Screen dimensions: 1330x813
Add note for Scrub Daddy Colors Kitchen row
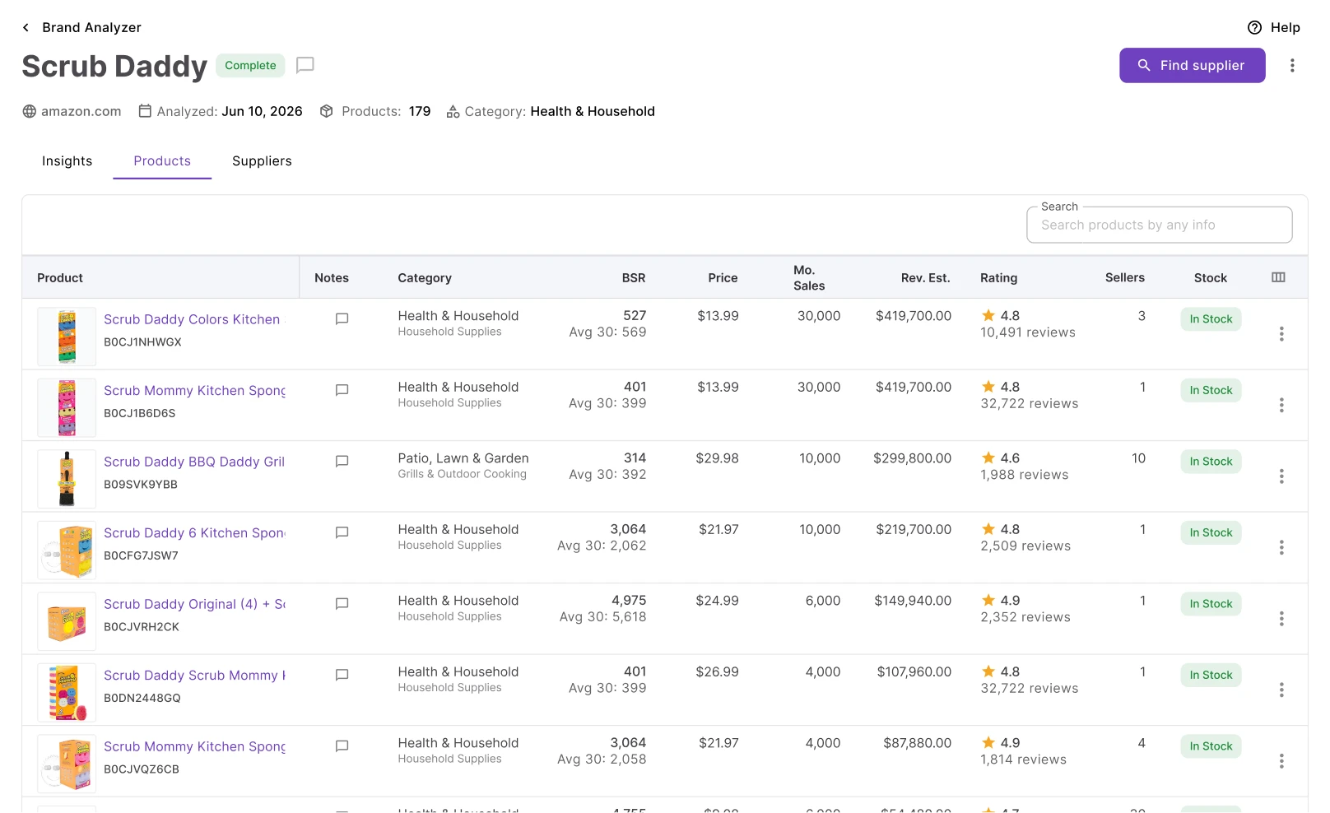click(x=342, y=319)
